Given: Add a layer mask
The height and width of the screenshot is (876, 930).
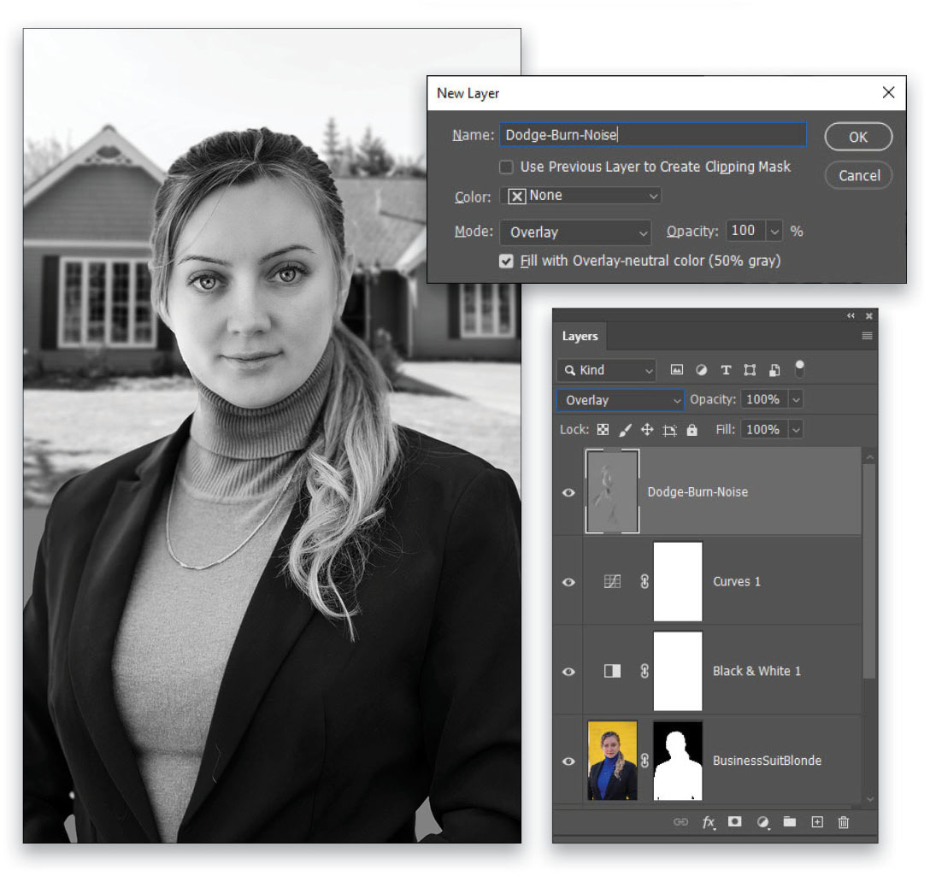Looking at the screenshot, I should pyautogui.click(x=734, y=822).
